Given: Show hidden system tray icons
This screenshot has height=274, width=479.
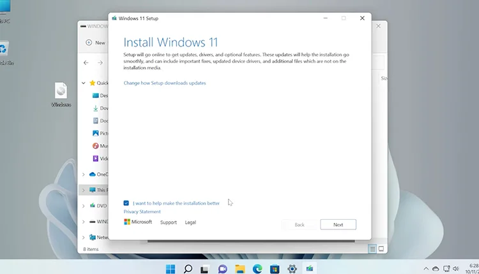Looking at the screenshot, I should (426, 269).
